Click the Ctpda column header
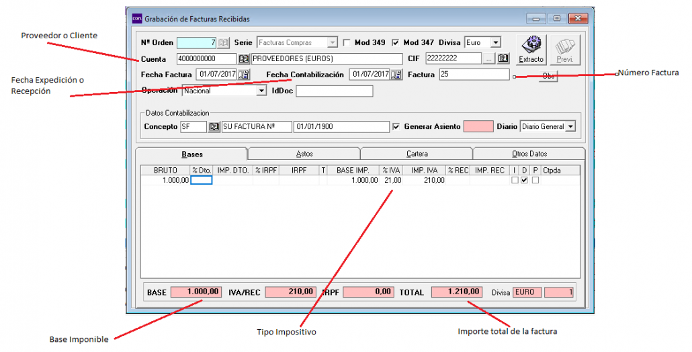 tap(560, 170)
